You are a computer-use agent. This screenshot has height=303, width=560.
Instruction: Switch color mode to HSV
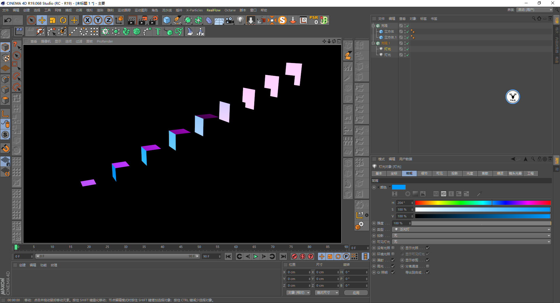pyautogui.click(x=443, y=194)
